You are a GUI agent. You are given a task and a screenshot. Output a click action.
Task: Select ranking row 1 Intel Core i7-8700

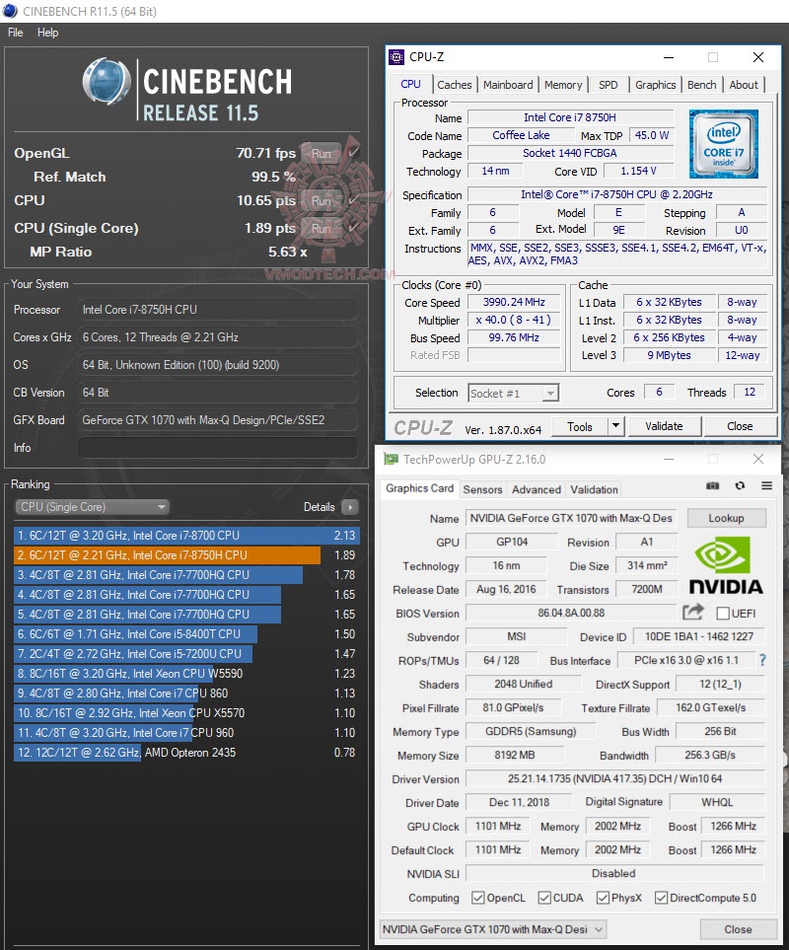click(x=186, y=536)
